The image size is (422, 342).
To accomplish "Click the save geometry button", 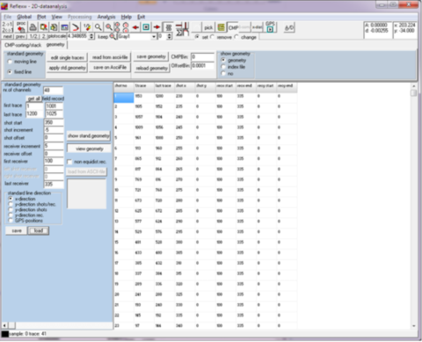I will [151, 57].
